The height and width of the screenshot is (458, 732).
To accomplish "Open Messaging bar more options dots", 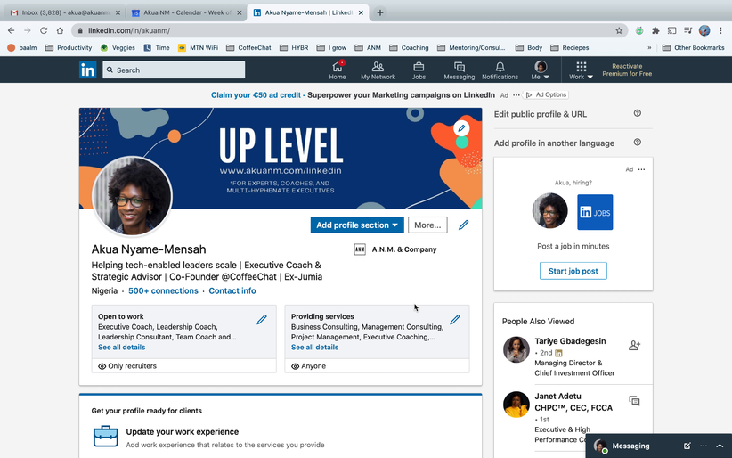I will point(704,446).
